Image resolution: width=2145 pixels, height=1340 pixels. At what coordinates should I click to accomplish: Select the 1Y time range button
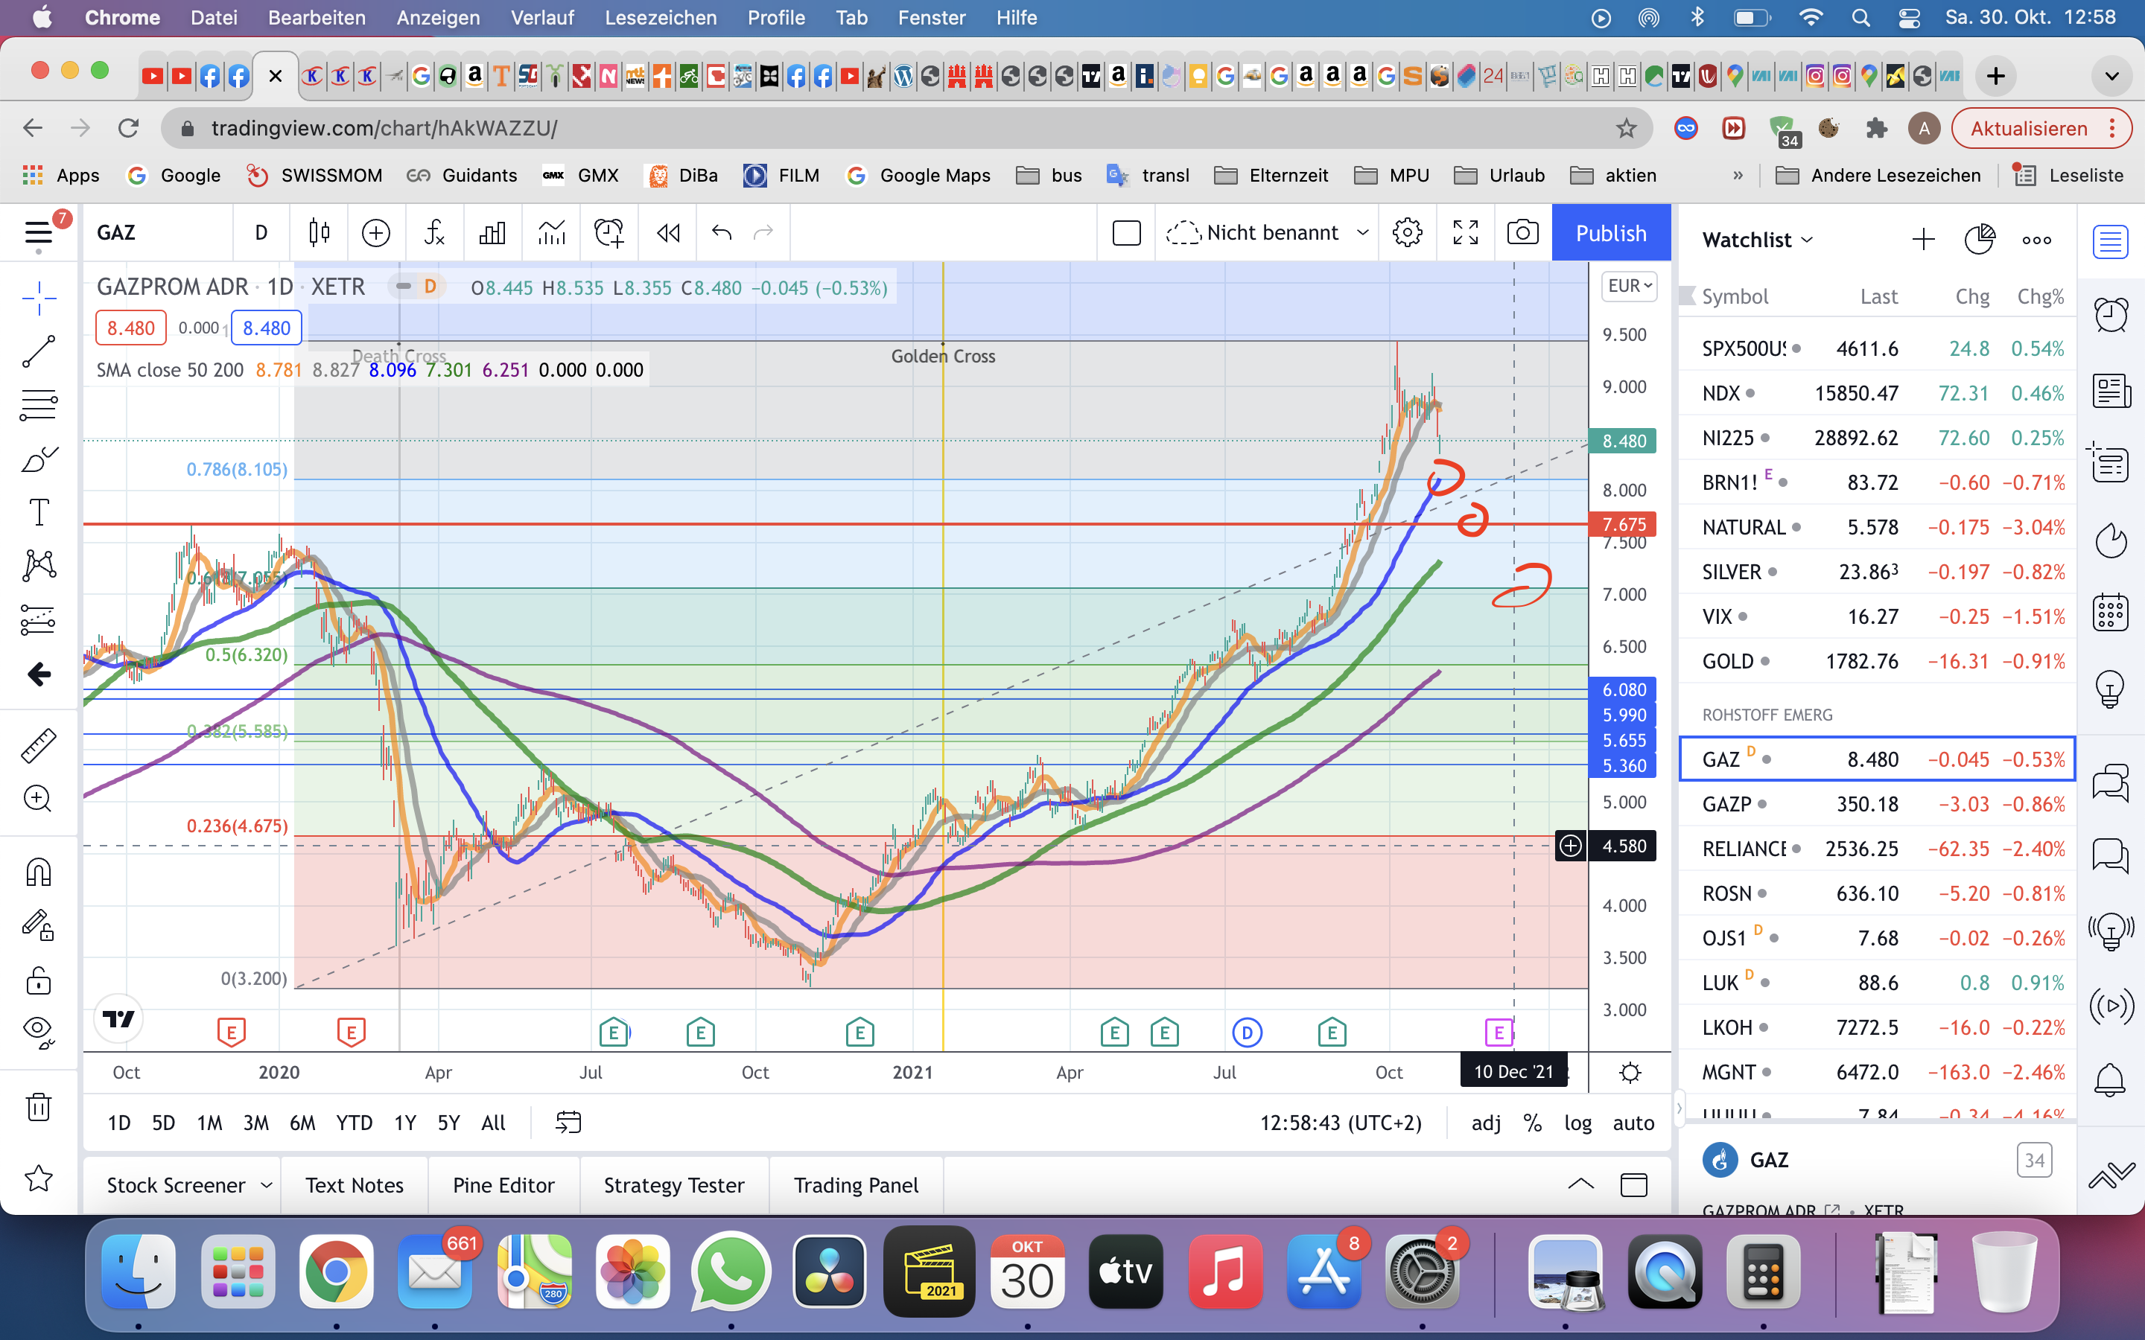(x=404, y=1123)
